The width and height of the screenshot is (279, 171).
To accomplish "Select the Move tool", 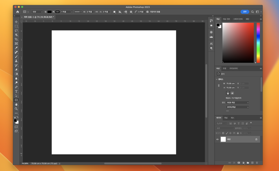I will point(16,22).
